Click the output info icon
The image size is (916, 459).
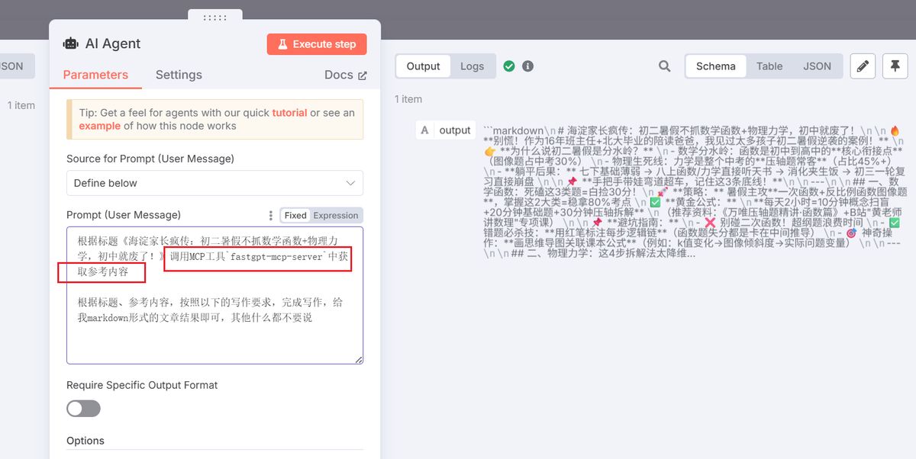[x=527, y=66]
